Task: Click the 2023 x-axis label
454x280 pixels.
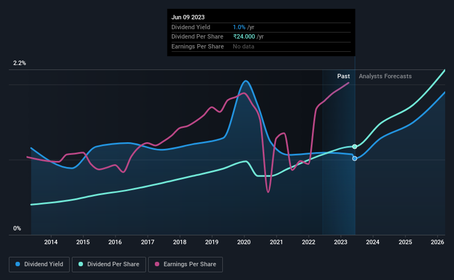Action: tap(341, 242)
